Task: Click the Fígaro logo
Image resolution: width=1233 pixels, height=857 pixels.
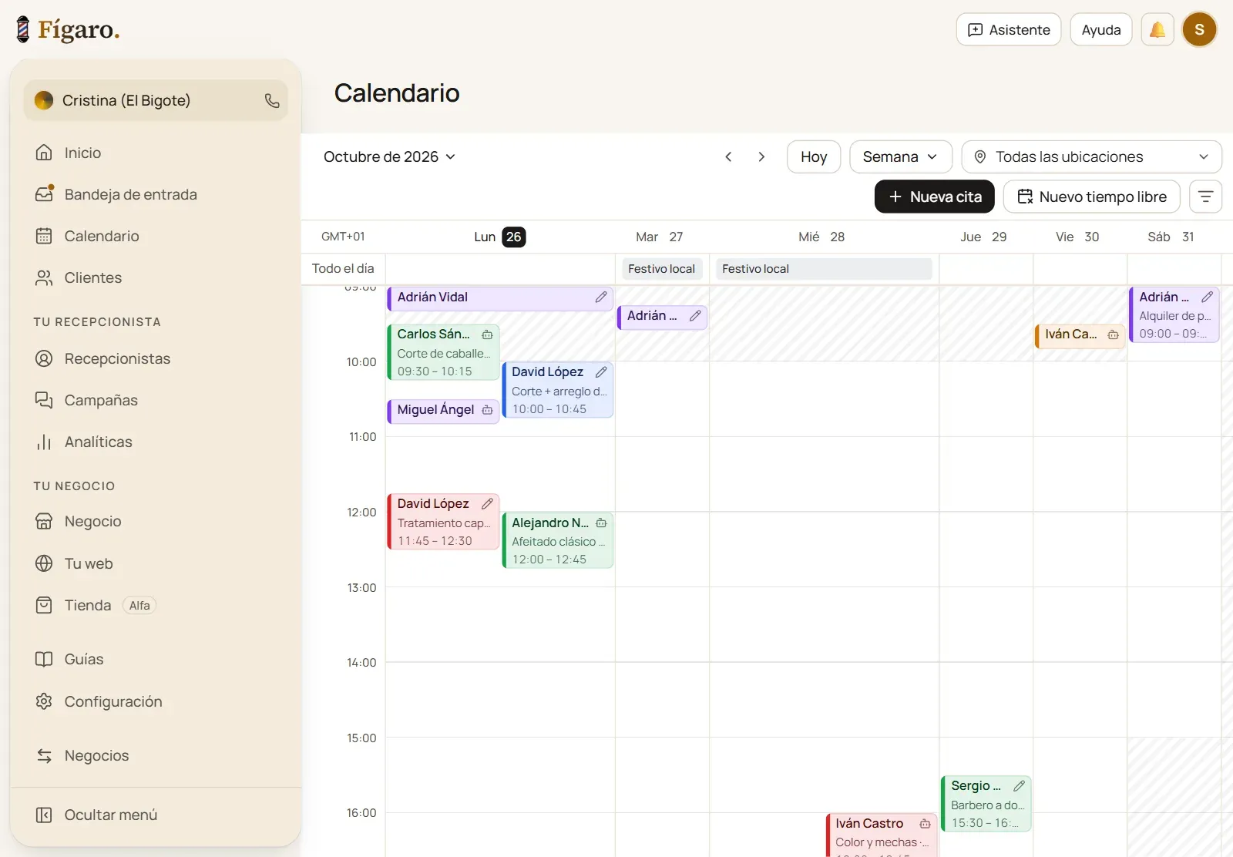Action: [68, 30]
